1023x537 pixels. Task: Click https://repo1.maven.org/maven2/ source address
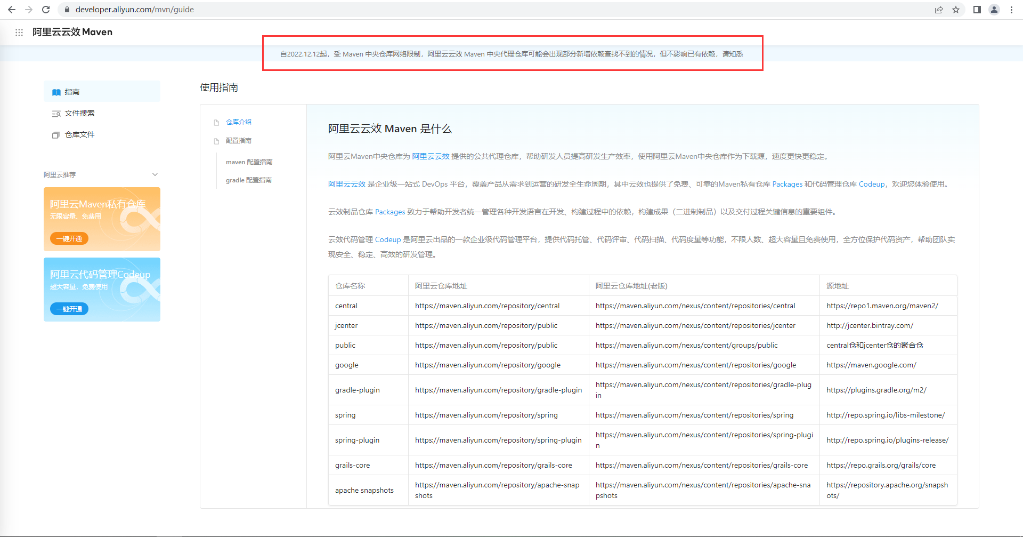[x=882, y=306]
